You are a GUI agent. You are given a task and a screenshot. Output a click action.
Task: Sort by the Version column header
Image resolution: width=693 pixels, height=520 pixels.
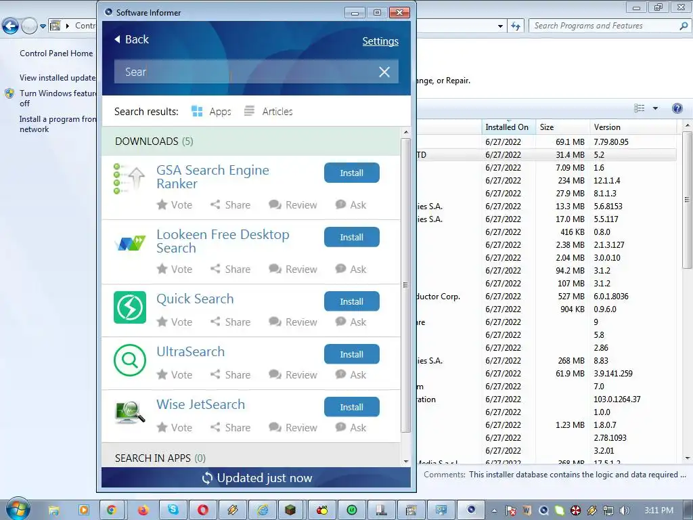(633, 127)
